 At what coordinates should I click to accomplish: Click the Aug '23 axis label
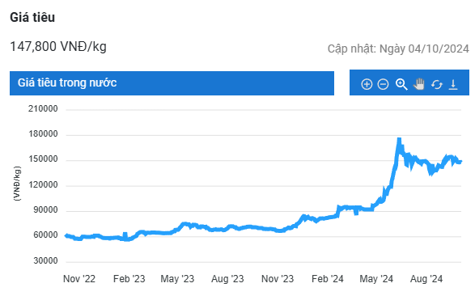tap(227, 279)
